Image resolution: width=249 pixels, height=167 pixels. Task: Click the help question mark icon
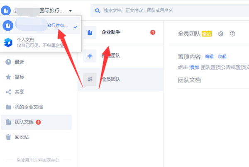[x=232, y=34]
